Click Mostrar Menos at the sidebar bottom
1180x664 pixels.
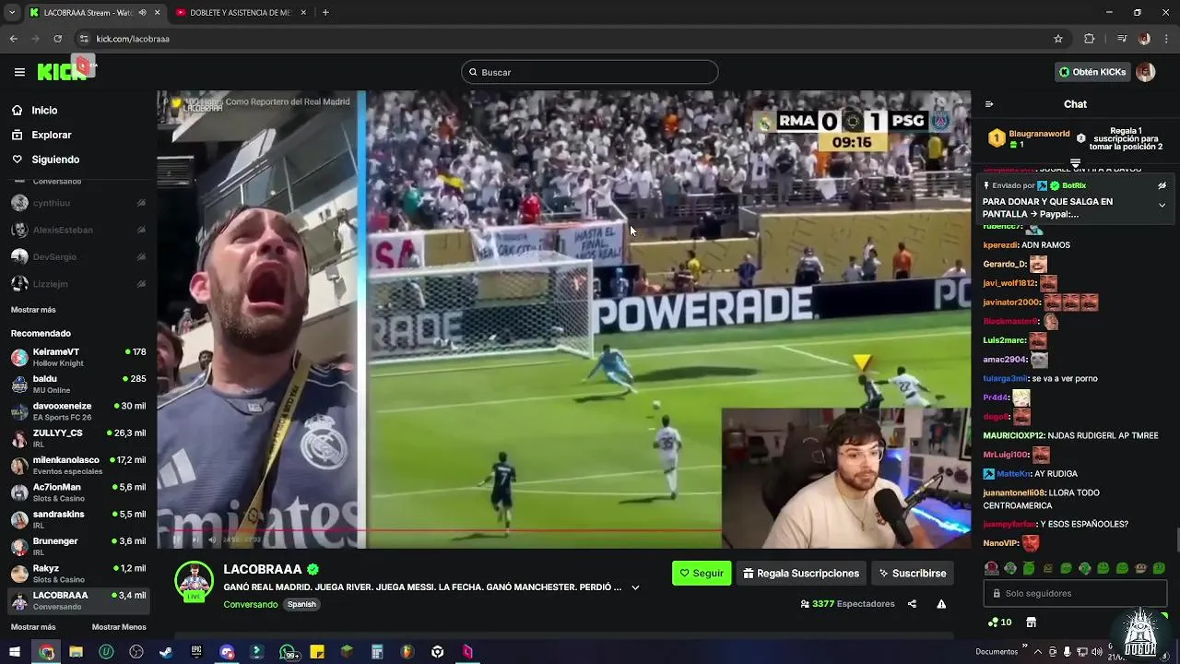[x=119, y=627]
